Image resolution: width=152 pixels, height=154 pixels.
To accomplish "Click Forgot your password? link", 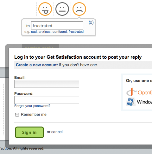I will (x=32, y=106).
